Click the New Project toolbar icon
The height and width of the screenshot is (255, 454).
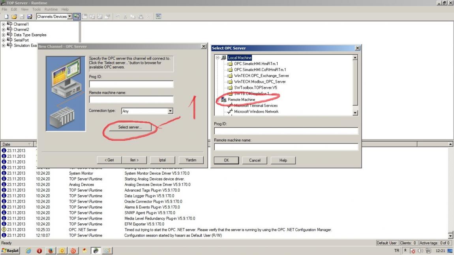6,17
